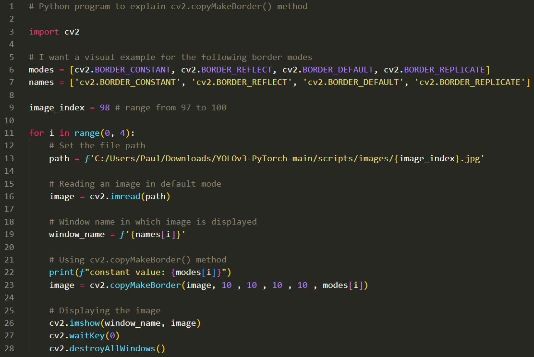The width and height of the screenshot is (534, 357).
Task: Click BORDER_REFLECT in the modes list
Action: [236, 70]
